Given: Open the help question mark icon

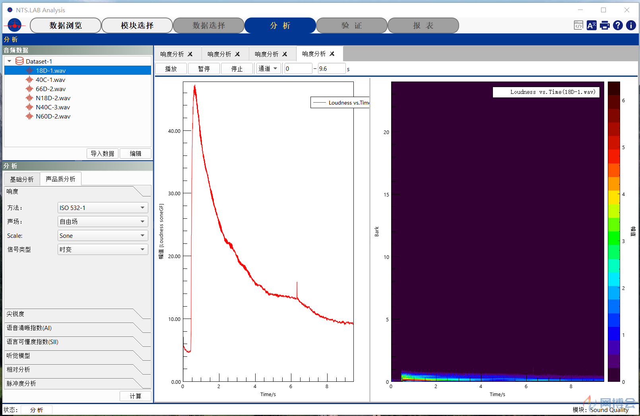Looking at the screenshot, I should [618, 25].
